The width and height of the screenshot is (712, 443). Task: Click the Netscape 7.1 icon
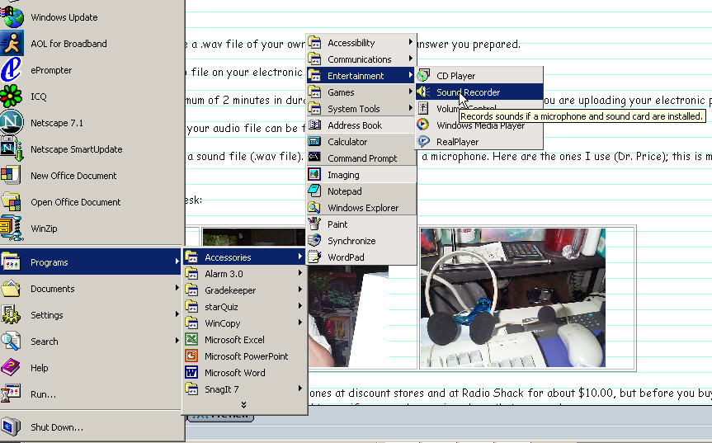pyautogui.click(x=12, y=123)
